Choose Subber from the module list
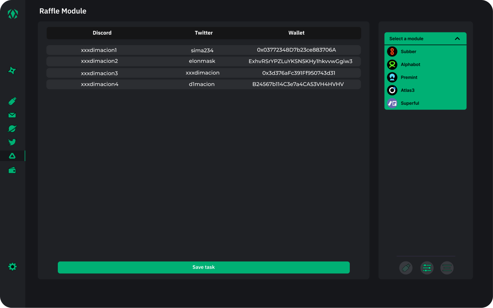This screenshot has height=308, width=493. 408,51
